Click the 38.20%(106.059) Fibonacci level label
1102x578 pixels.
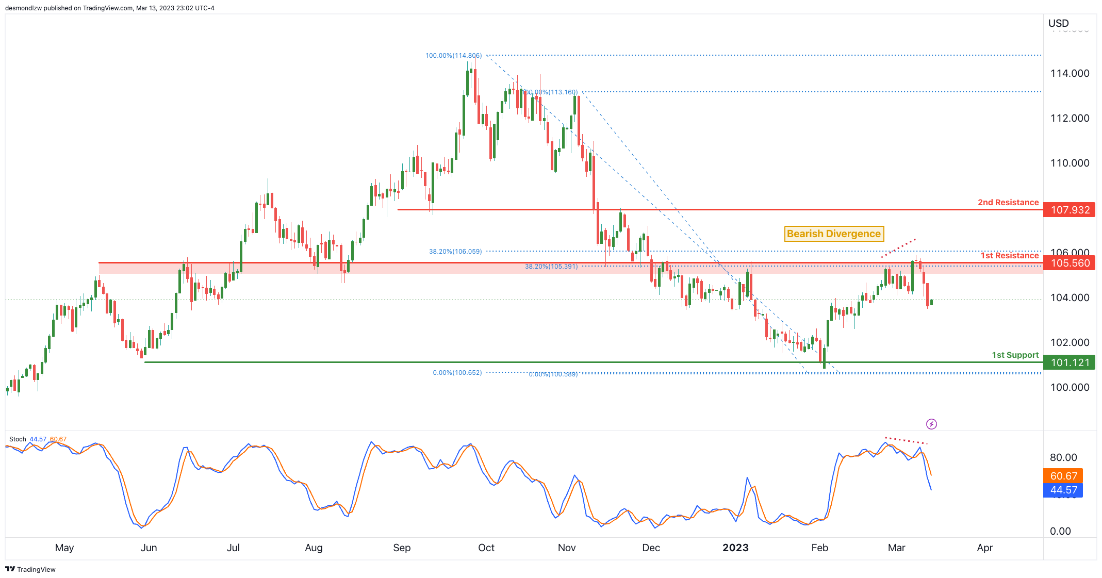coord(455,252)
